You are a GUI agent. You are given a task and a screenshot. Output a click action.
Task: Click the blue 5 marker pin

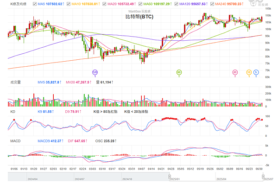click(x=256, y=72)
